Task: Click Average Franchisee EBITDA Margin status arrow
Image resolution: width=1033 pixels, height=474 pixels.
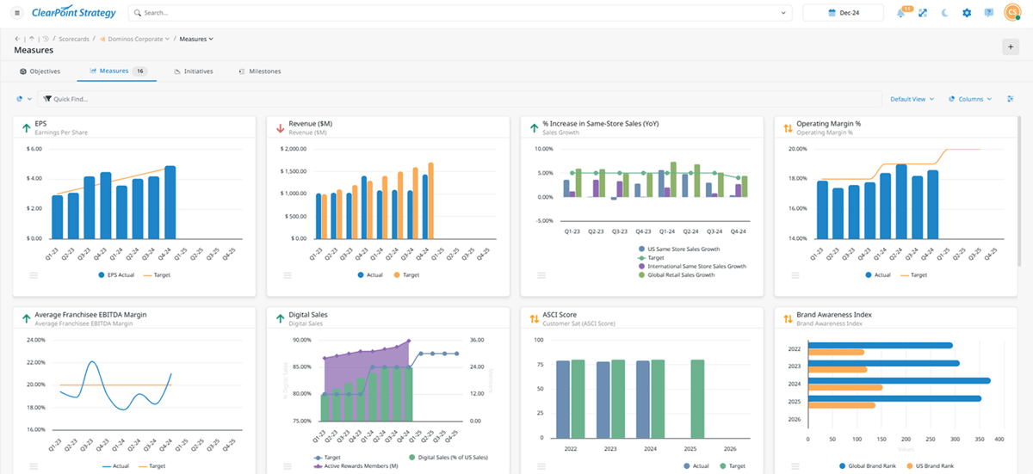Action: coord(27,318)
